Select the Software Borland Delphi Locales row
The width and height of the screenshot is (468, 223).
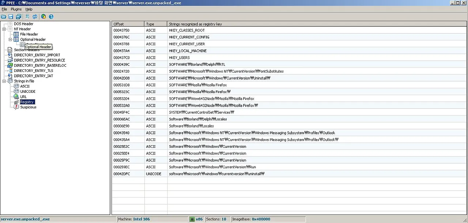point(289,119)
